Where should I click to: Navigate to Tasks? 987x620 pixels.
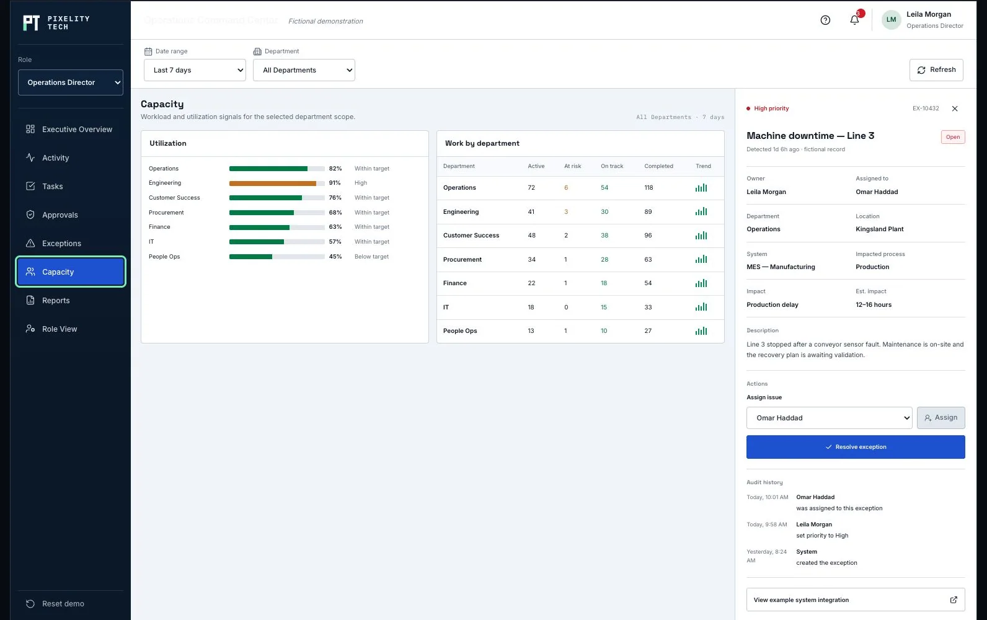coord(71,186)
